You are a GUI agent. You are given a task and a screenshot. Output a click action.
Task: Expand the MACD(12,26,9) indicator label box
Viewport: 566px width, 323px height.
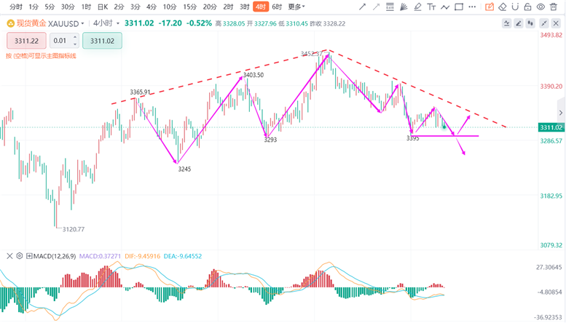coord(30,256)
